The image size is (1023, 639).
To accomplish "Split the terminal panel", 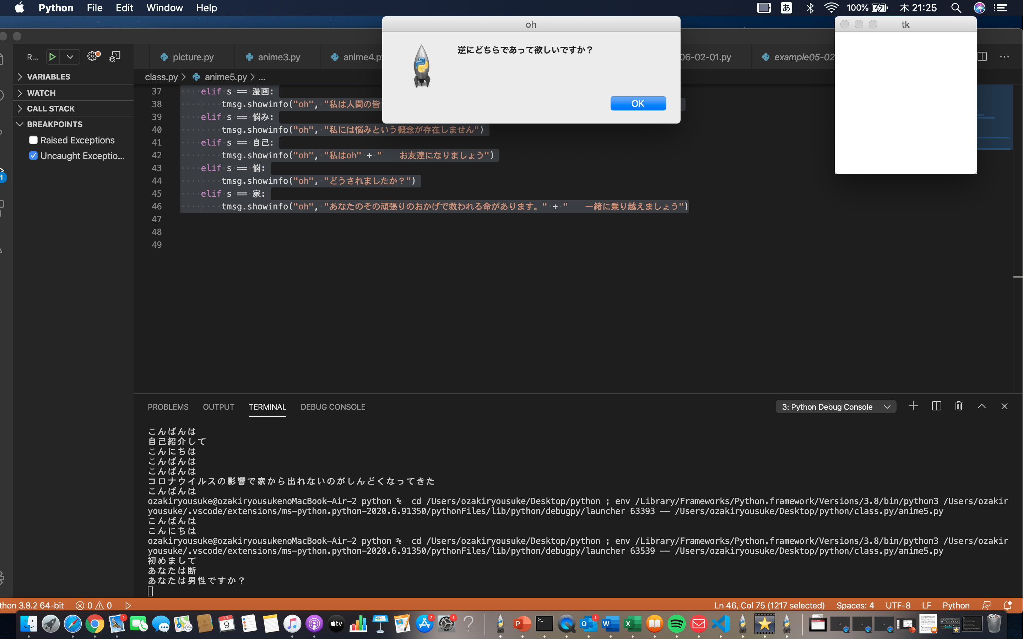I will 936,406.
